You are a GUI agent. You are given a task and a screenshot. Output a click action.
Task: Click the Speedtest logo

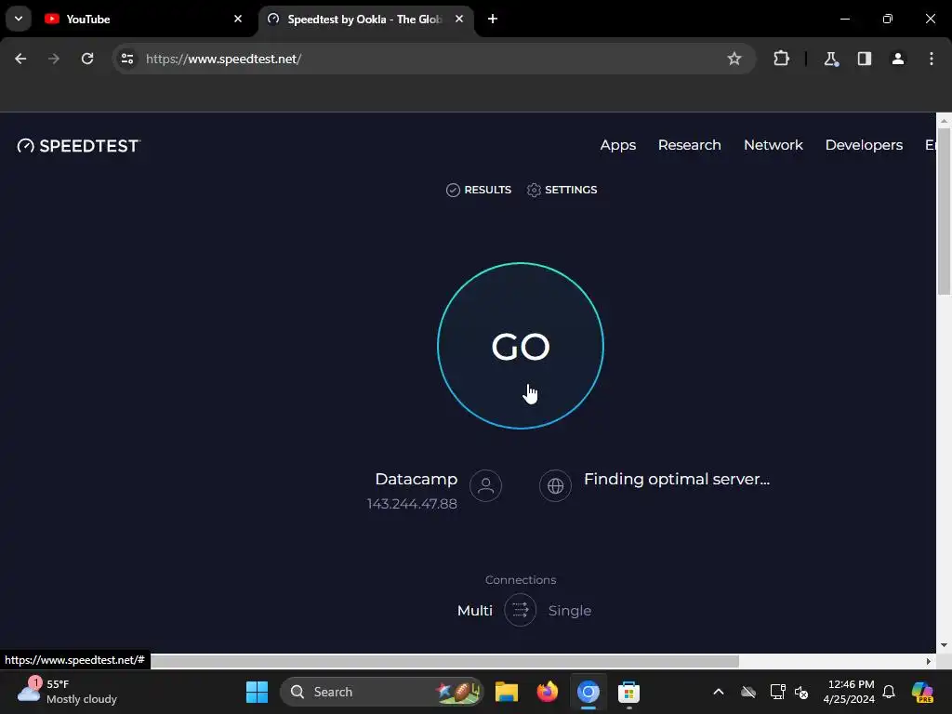(79, 146)
